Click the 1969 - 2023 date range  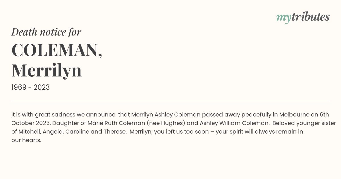[x=30, y=88]
